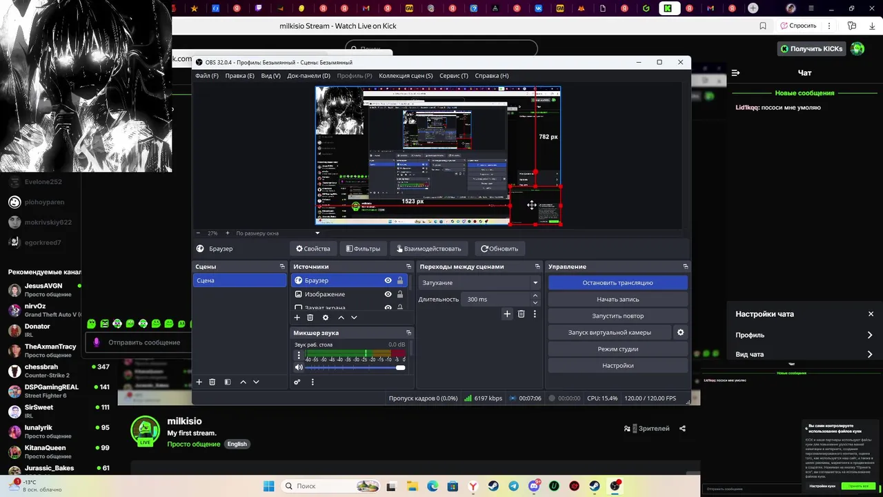Click Взаимодействовать button
The height and width of the screenshot is (497, 883).
click(428, 248)
